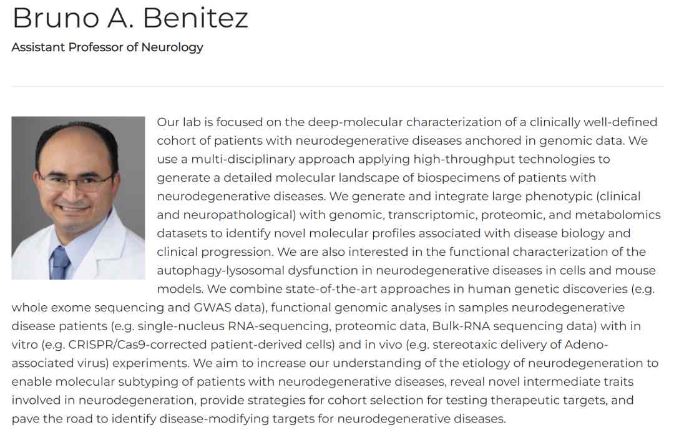Click the horizontal divider line below the title
The image size is (674, 435).
pyautogui.click(x=337, y=86)
